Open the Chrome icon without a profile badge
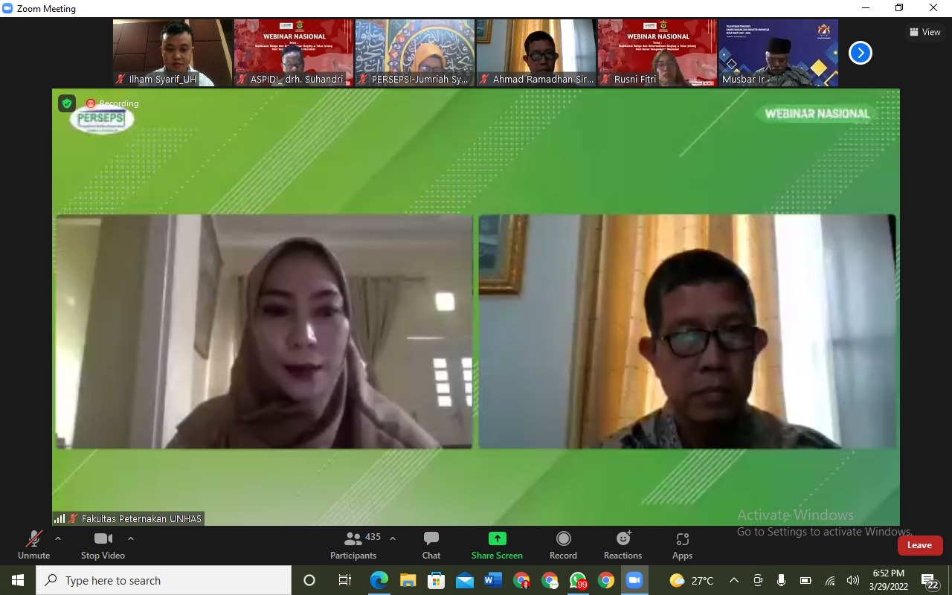 606,580
